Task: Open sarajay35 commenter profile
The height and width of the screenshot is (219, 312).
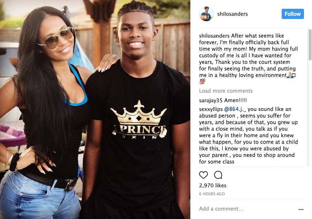Action: 211,100
